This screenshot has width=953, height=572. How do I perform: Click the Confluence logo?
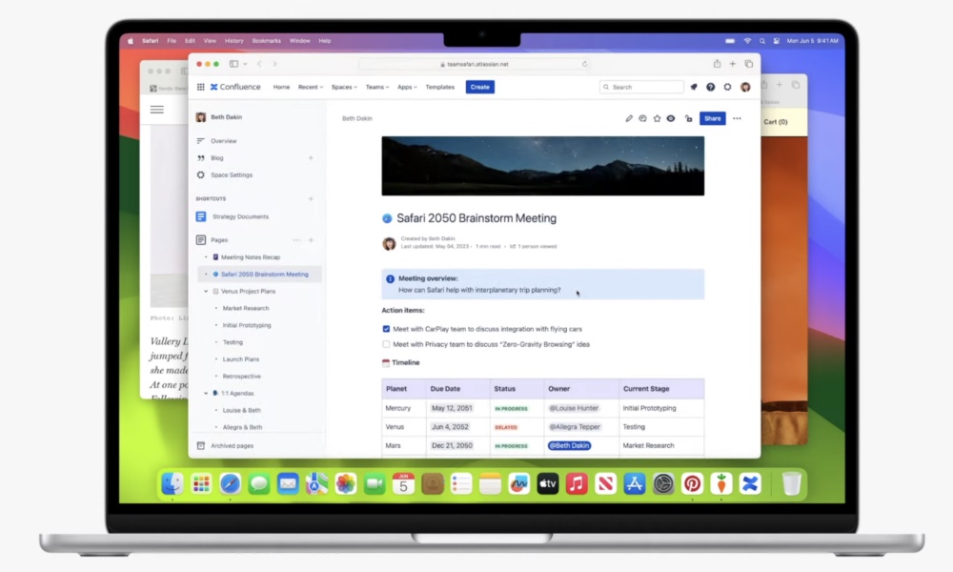235,87
